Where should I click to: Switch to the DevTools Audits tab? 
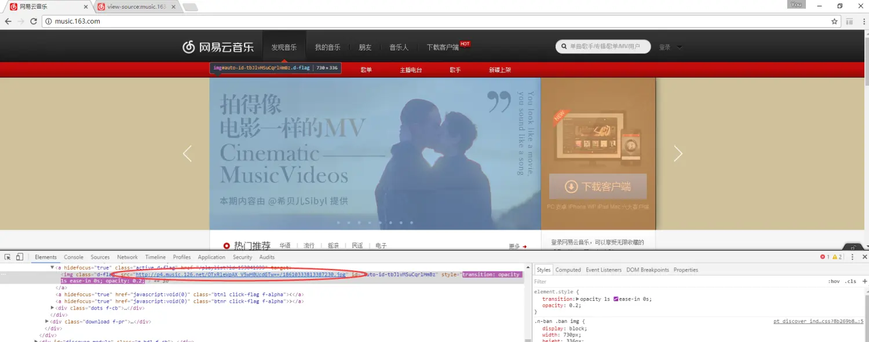[x=267, y=257]
